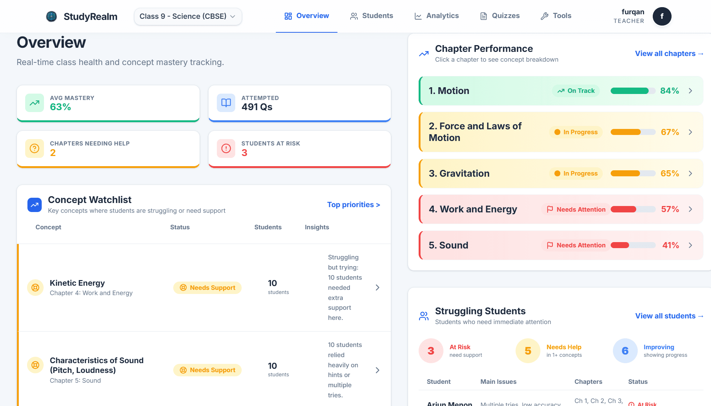
Task: Expand the 4. Work and Energy chevron
Action: click(x=690, y=209)
